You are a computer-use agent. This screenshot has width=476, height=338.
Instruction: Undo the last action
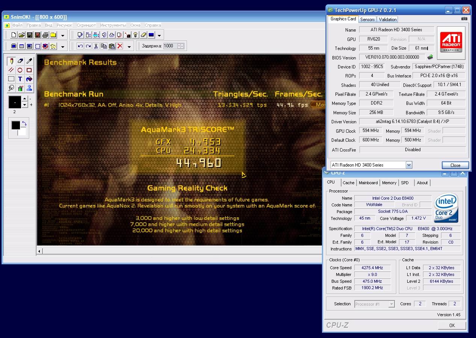(x=80, y=46)
